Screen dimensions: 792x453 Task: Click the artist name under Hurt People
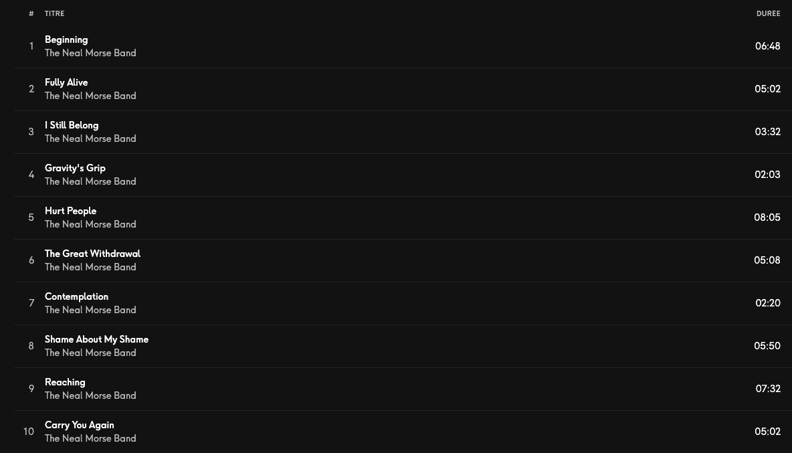coord(90,224)
